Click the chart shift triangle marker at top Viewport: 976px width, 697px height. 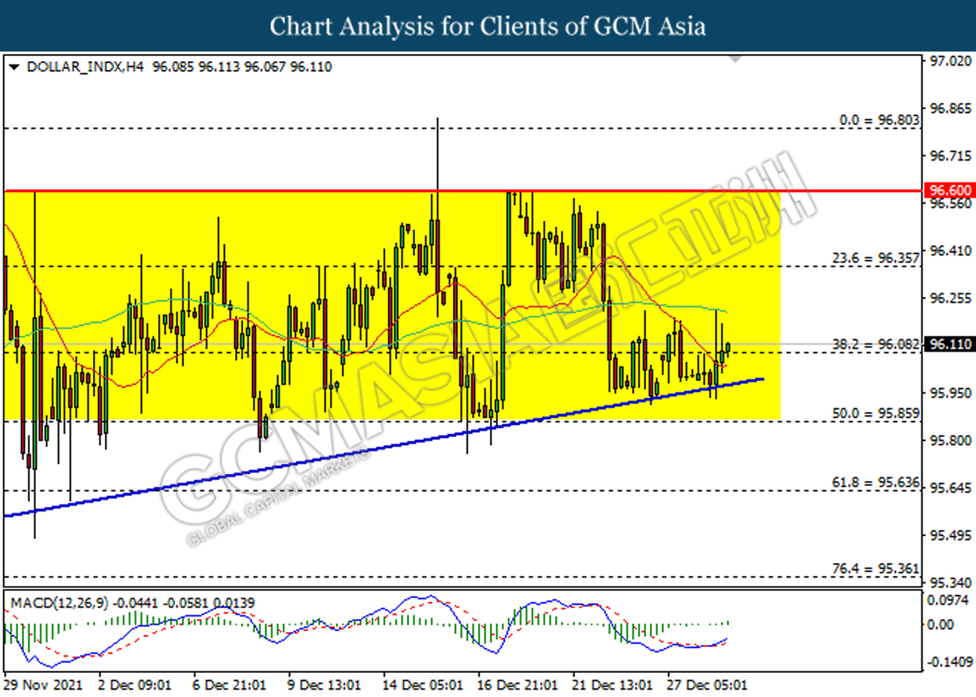tap(735, 59)
